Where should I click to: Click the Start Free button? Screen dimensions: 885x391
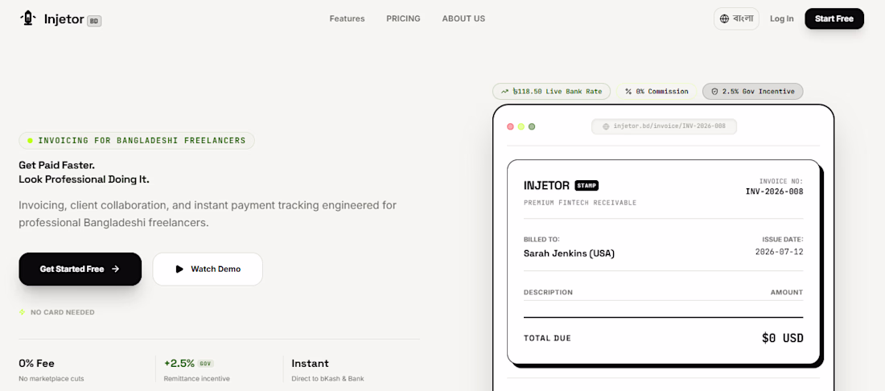834,19
